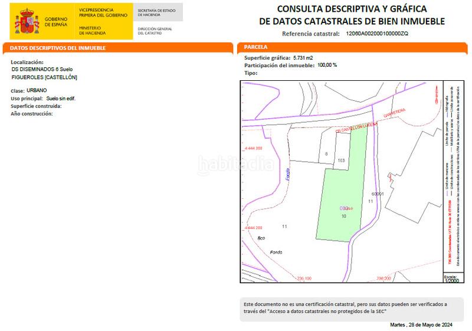Click the gray catastral certification disclaimer box
Viewport: 472px width, 331px height.
point(352,307)
